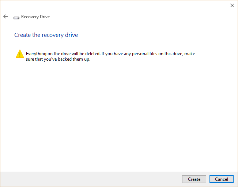
Task: Close the Recovery Drive window
Action: [x=232, y=5]
